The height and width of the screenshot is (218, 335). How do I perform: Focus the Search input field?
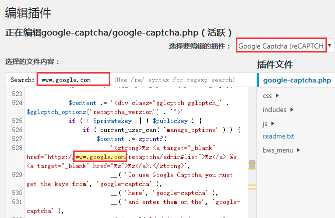click(74, 80)
